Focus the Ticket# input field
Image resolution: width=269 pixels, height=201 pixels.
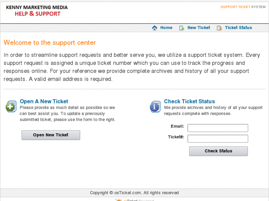click(218, 139)
